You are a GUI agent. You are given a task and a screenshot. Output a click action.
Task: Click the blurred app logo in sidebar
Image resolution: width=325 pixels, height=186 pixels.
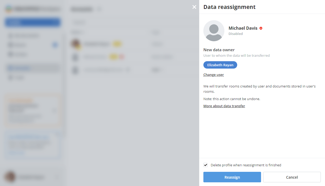[x=9, y=9]
